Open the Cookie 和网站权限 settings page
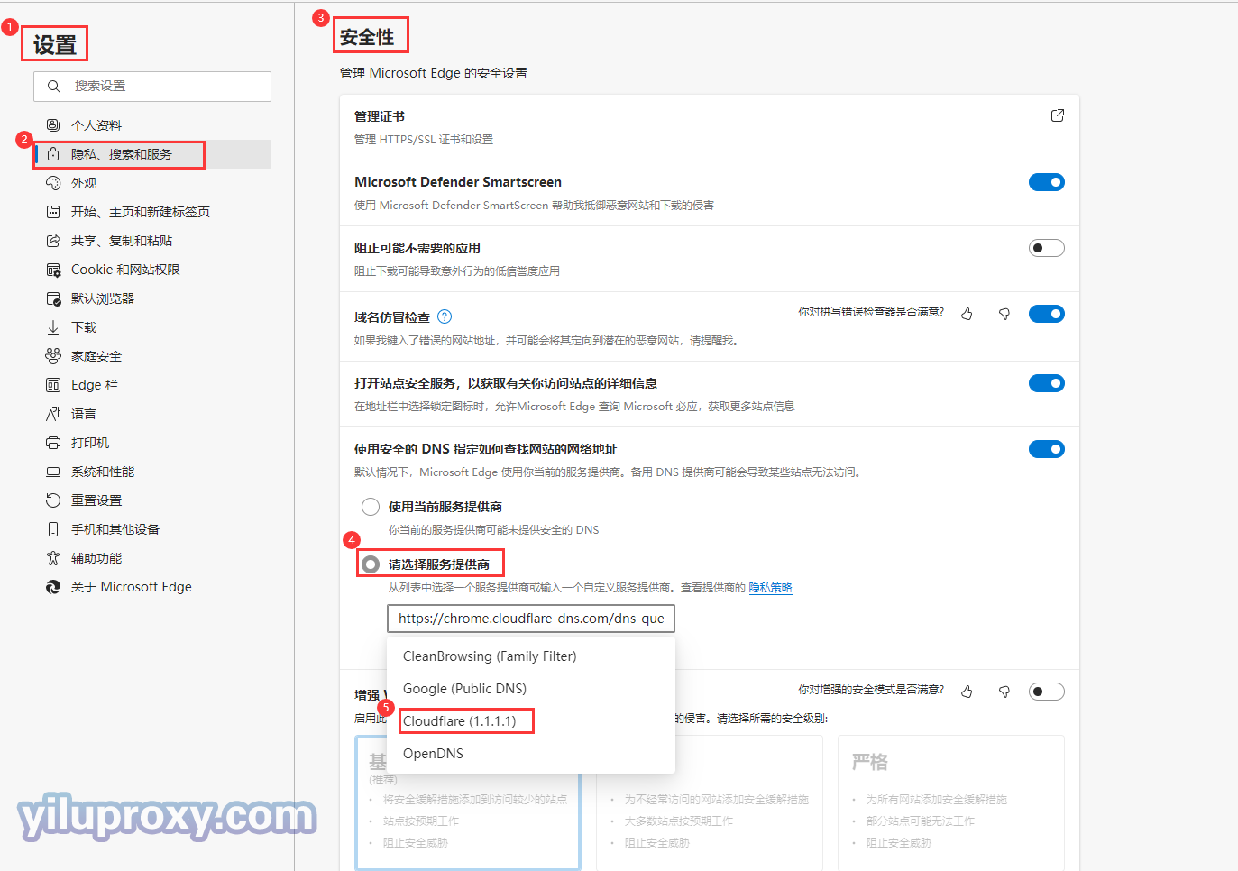This screenshot has height=871, width=1238. 152,270
